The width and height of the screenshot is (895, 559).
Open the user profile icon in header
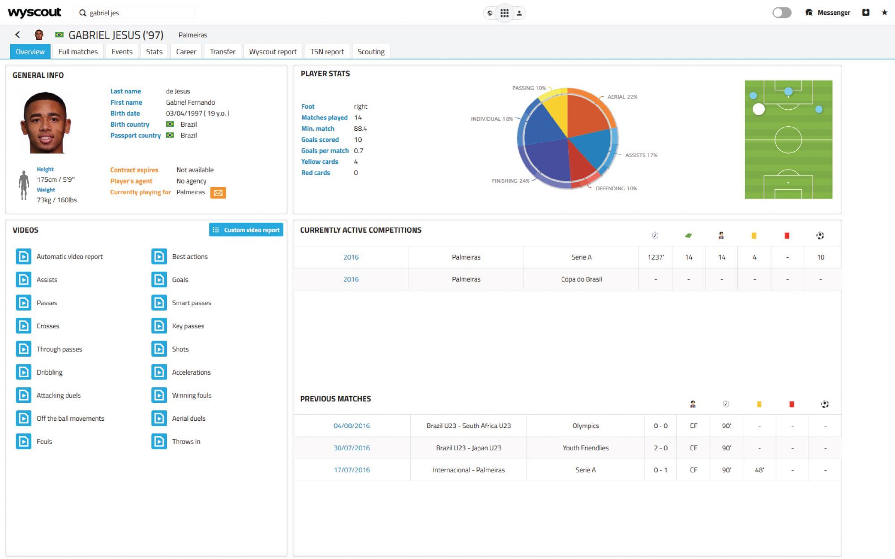519,13
